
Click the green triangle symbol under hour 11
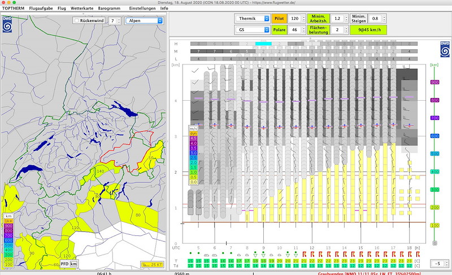click(295, 254)
